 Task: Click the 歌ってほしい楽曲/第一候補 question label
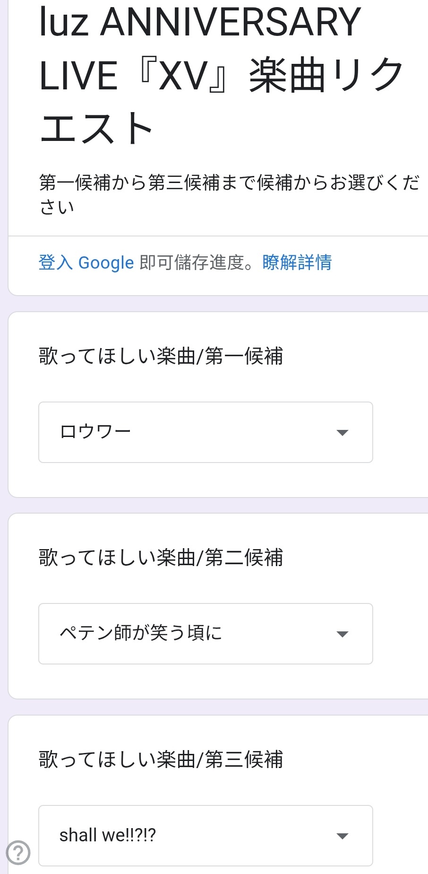pyautogui.click(x=161, y=356)
